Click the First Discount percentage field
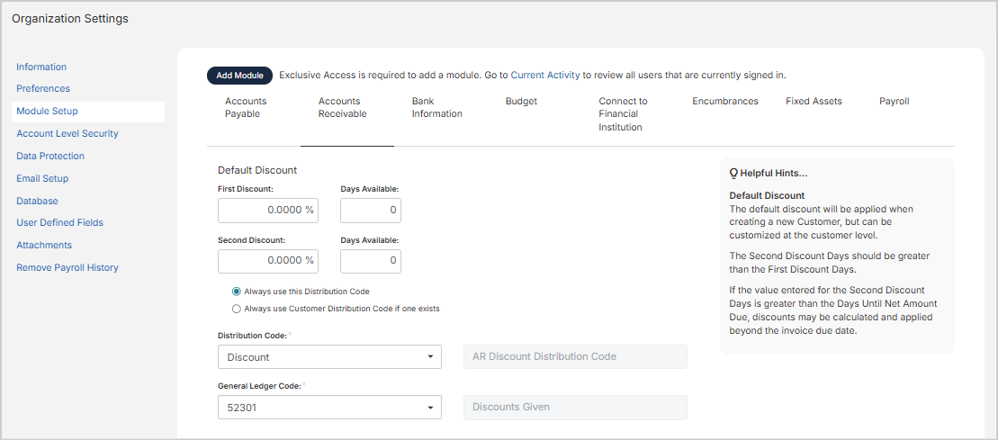998x440 pixels. 267,211
